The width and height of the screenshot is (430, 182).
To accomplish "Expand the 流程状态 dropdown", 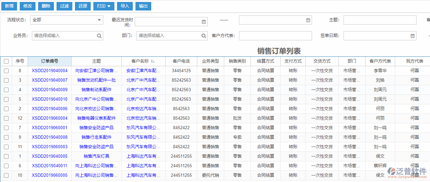I will [99, 20].
